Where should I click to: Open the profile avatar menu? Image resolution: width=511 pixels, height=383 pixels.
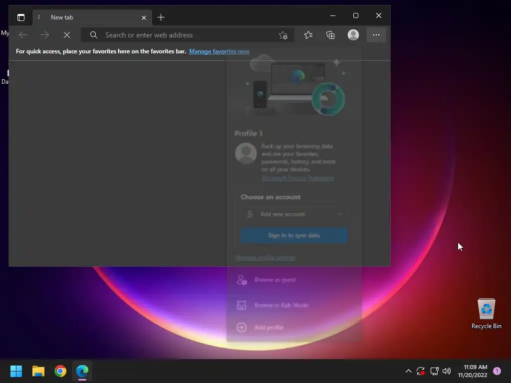coord(353,35)
